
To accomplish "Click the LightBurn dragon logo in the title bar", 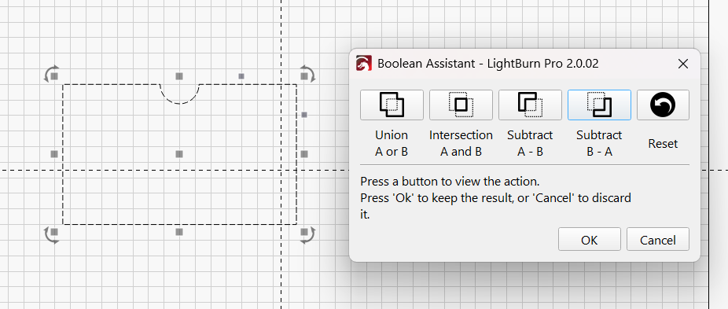I will click(x=363, y=63).
